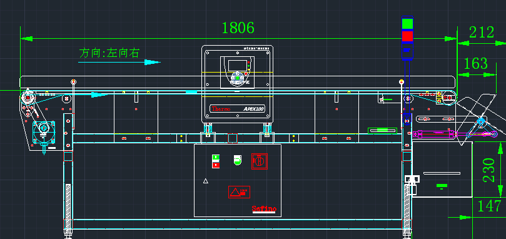
Task: Select the yellow sensor dot on right post
Action: (402, 81)
